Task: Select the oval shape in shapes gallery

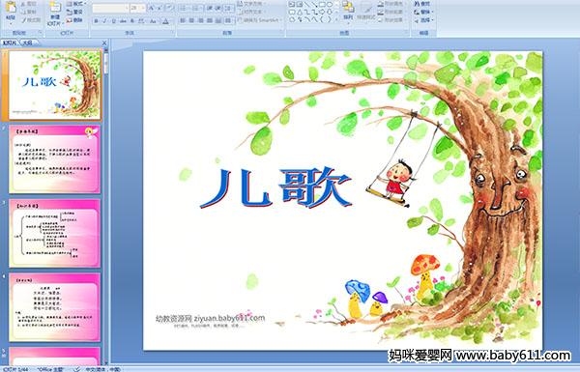Action: click(331, 5)
